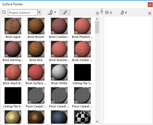Open the right panel options flyout arrow
Screen dimensions: 153x125
(x=150, y=13)
